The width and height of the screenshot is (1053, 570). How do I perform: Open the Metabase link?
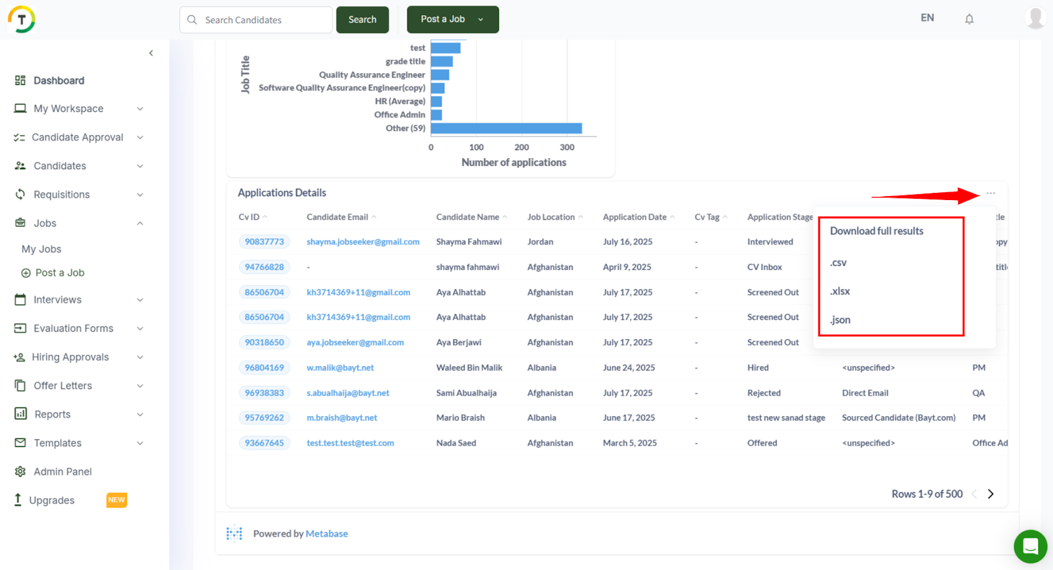pos(326,534)
